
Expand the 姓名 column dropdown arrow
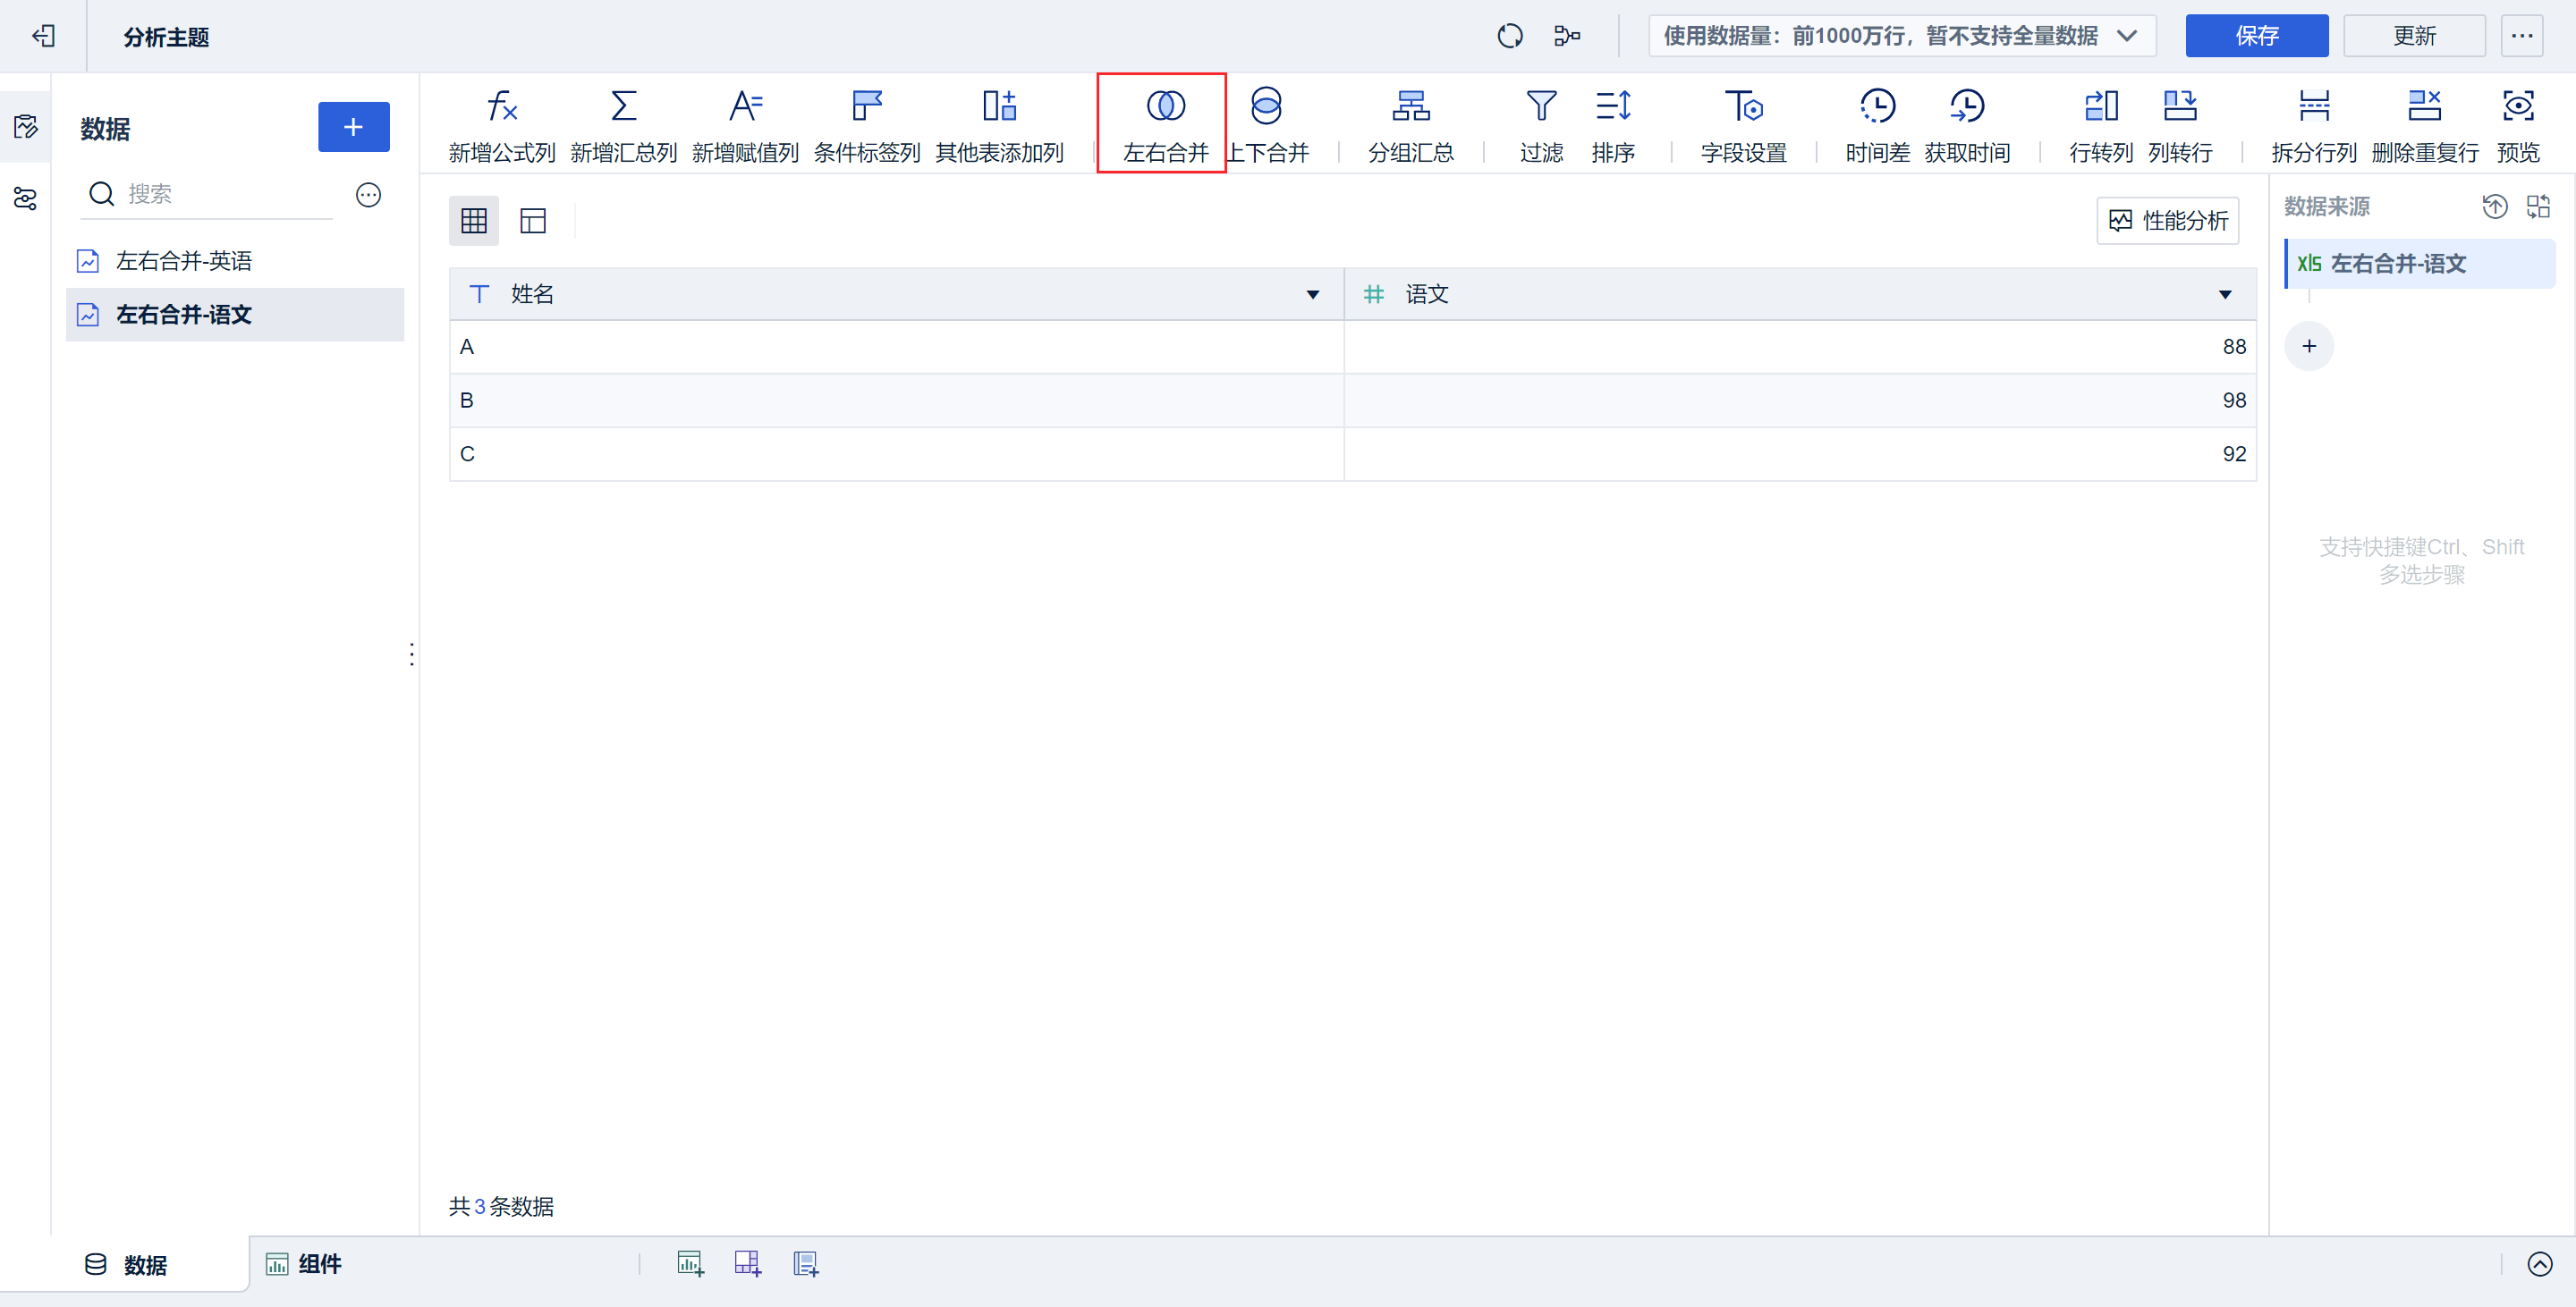pyautogui.click(x=1312, y=295)
